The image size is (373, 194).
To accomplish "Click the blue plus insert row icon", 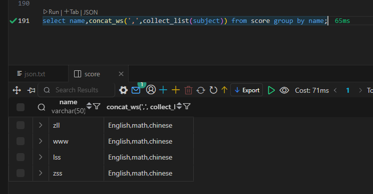I will (163, 90).
